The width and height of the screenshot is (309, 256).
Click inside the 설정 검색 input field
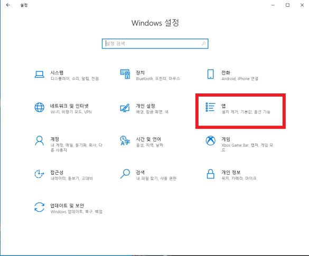pyautogui.click(x=155, y=43)
